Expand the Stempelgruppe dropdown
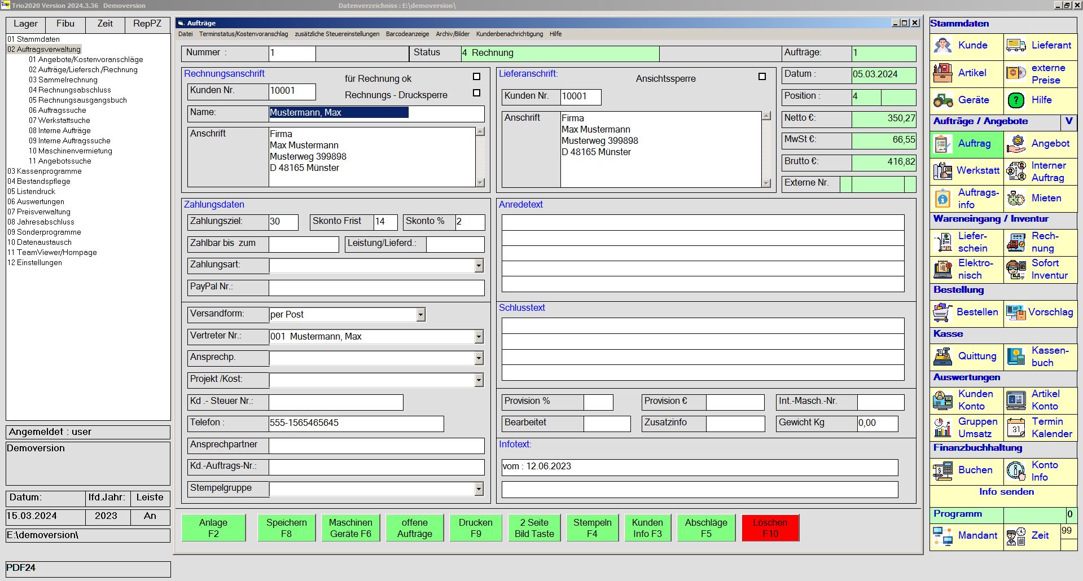Screen dimensions: 1083x581 point(479,489)
